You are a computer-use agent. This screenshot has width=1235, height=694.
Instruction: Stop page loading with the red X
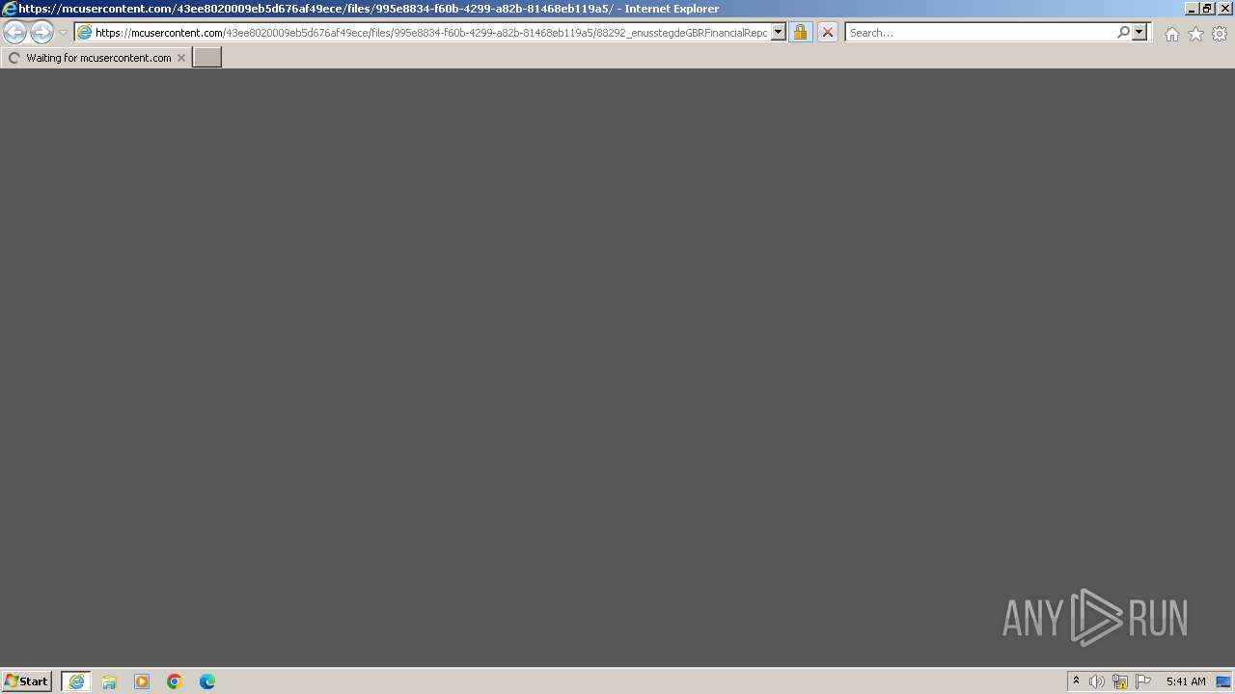point(827,33)
